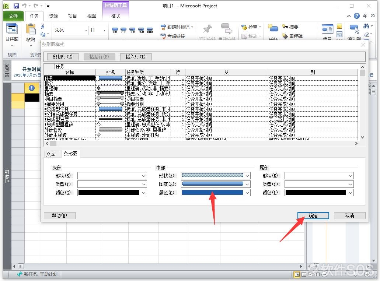This screenshot has width=380, height=281.
Task: Click the scroll to task icon
Action: coord(354,29)
